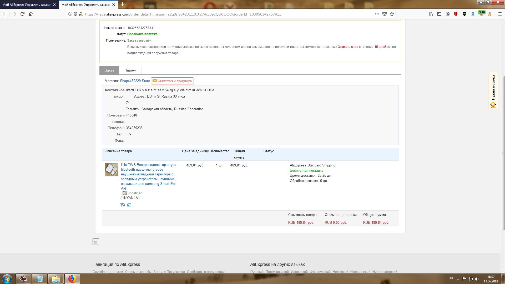505x284 pixels.
Task: Open the Заказ tab
Action: 109,70
